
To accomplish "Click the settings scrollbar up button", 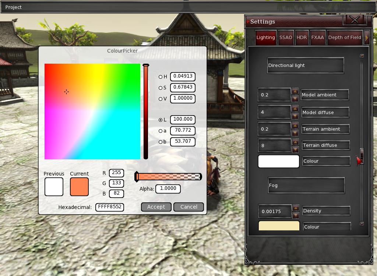I will [362, 56].
